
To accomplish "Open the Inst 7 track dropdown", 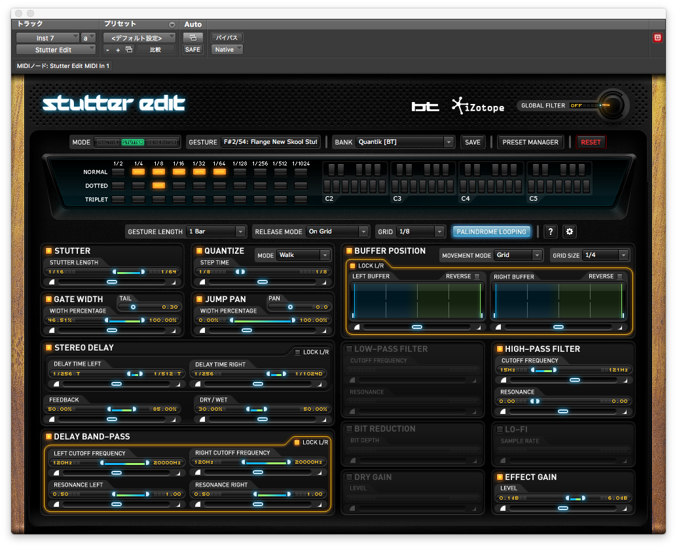I will tap(48, 38).
